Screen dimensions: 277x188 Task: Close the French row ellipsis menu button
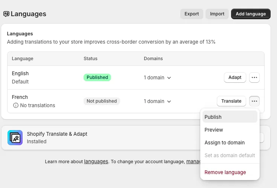point(254,101)
